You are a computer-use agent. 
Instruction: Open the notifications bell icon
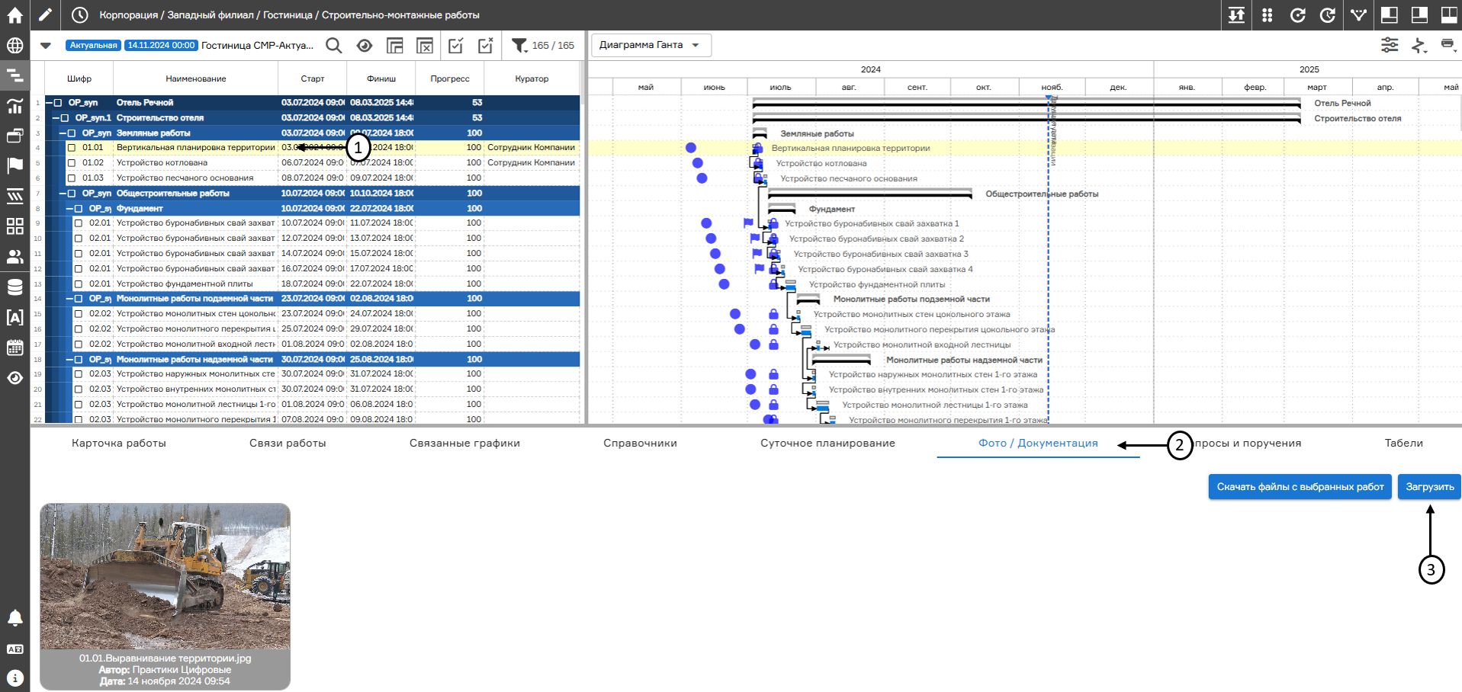(14, 617)
